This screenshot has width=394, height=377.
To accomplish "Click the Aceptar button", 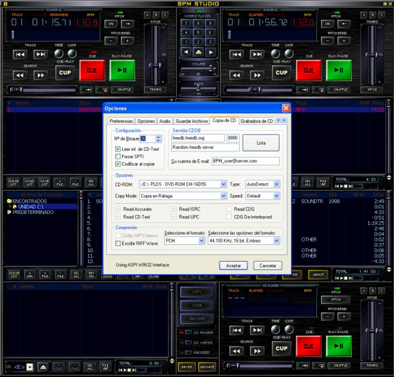I will [x=233, y=266].
